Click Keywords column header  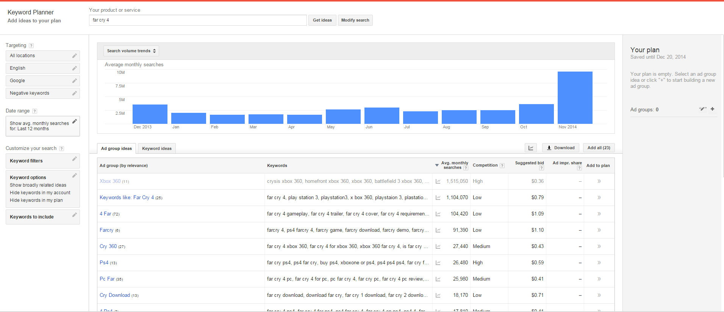tap(277, 165)
